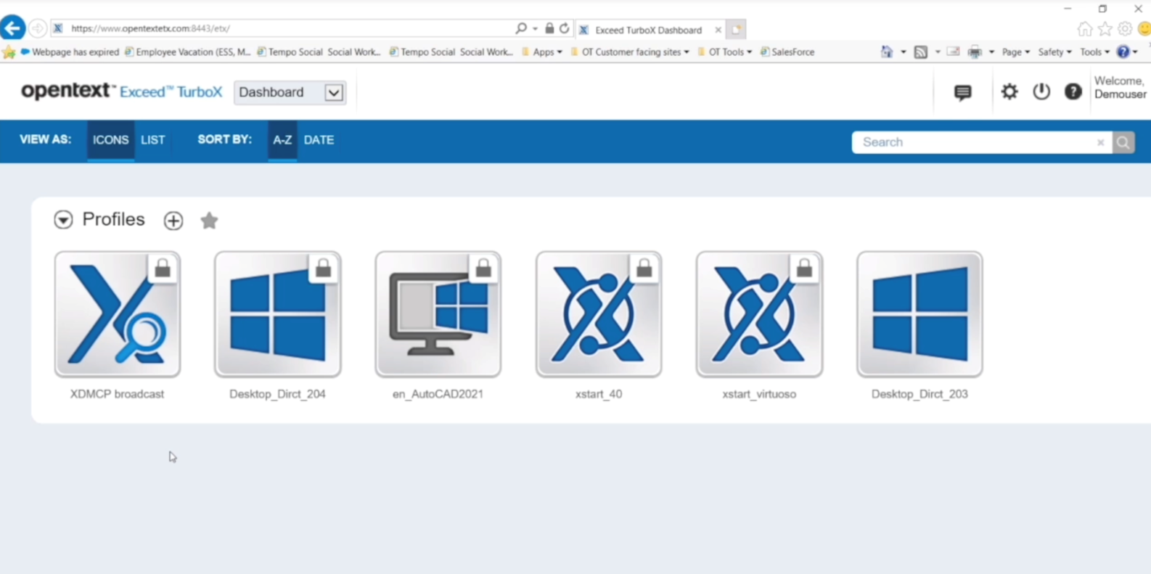
Task: Launch the XDMCP broadcast profile
Action: [117, 314]
